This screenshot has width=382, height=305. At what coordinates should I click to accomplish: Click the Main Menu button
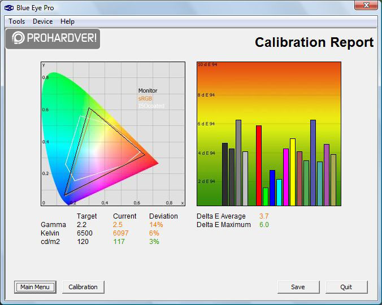click(x=35, y=287)
